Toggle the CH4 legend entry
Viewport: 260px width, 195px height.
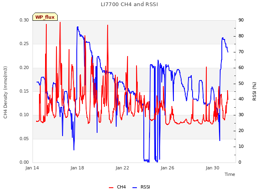point(117,187)
